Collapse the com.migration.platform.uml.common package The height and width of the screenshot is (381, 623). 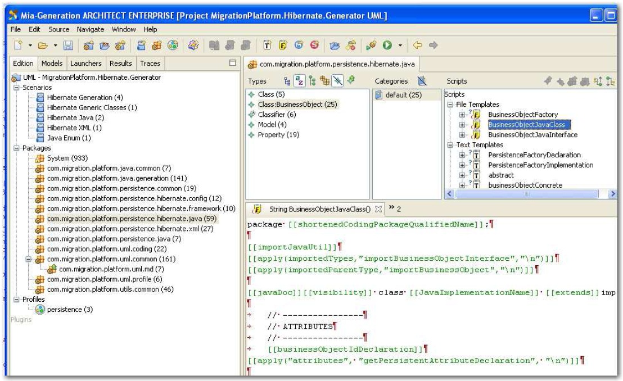(x=28, y=259)
